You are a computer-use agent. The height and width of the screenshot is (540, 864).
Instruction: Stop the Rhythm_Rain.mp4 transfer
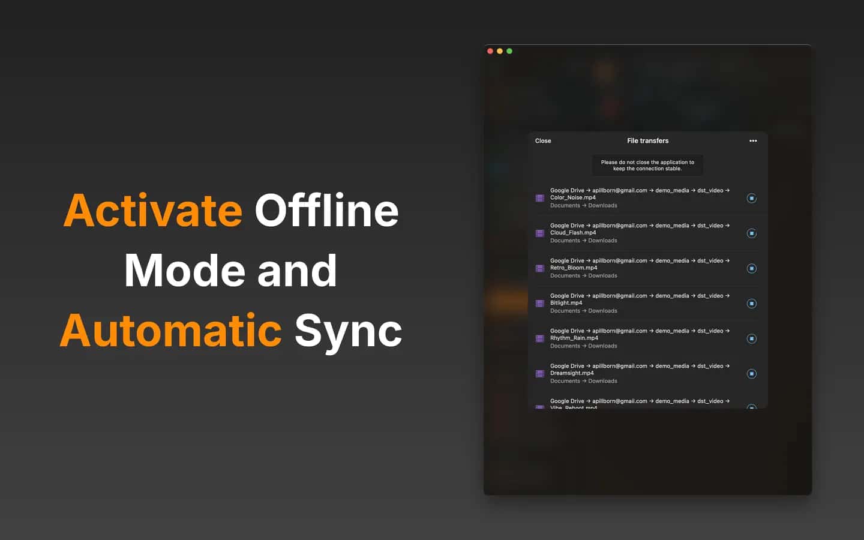point(751,338)
